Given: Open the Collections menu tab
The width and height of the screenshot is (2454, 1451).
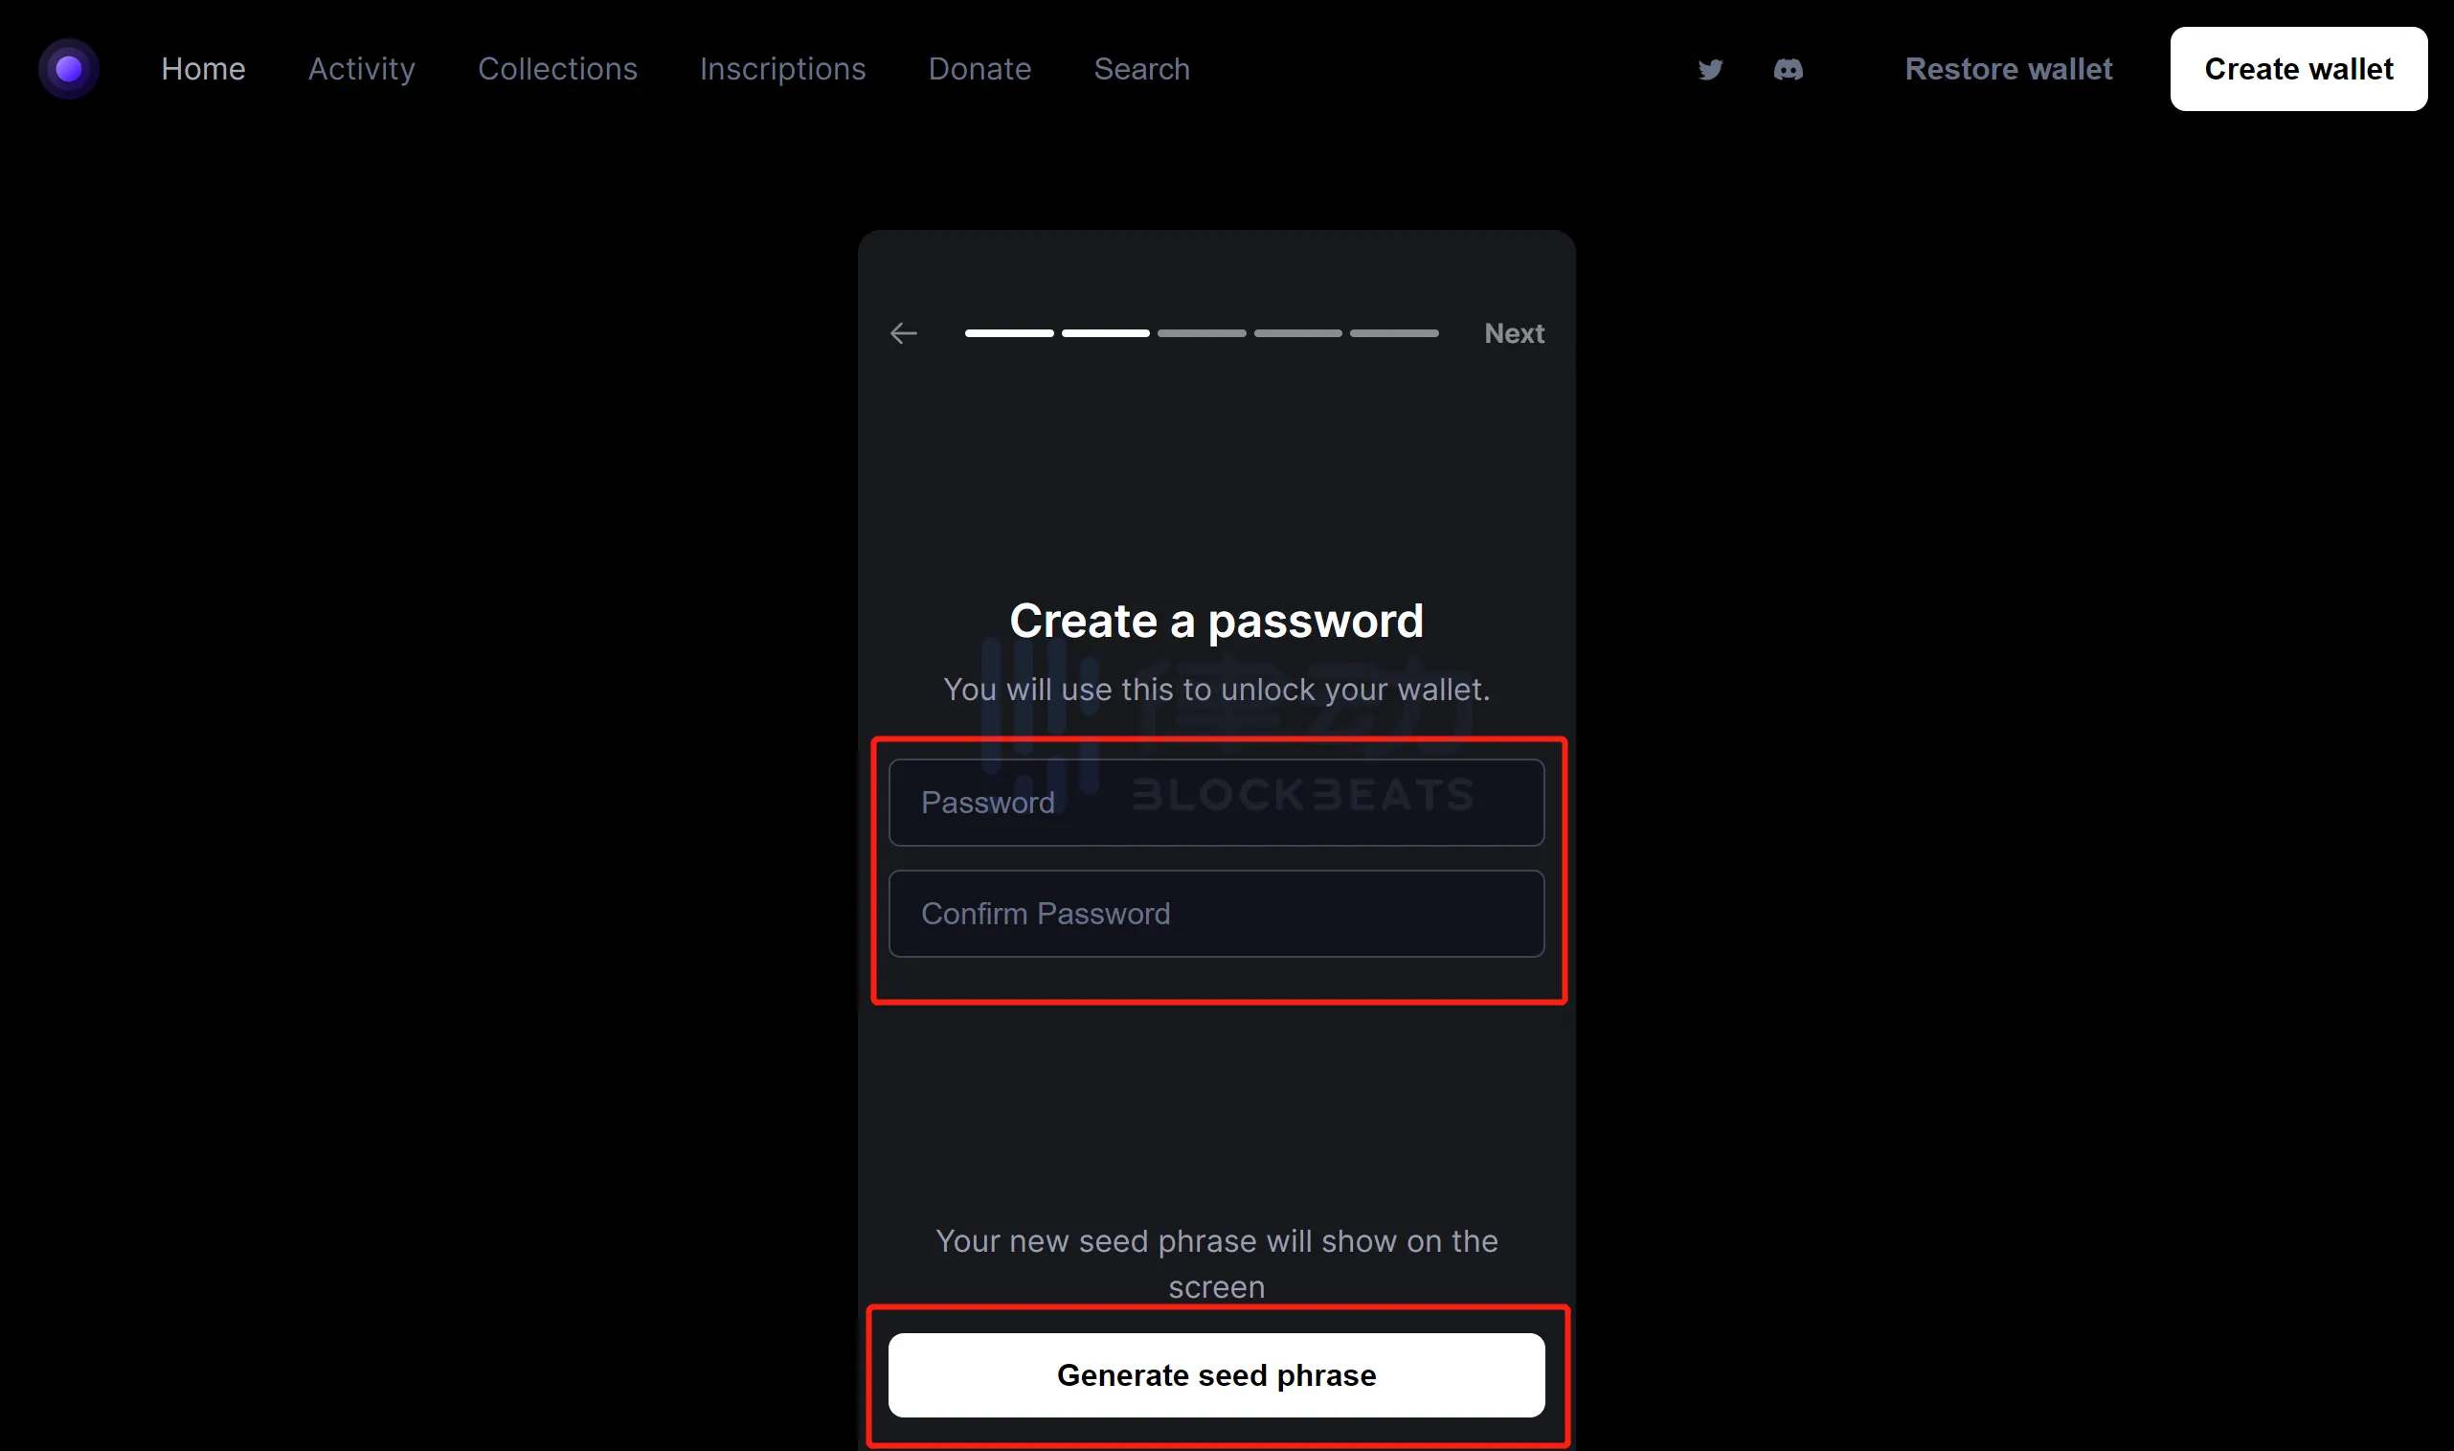Looking at the screenshot, I should 556,69.
